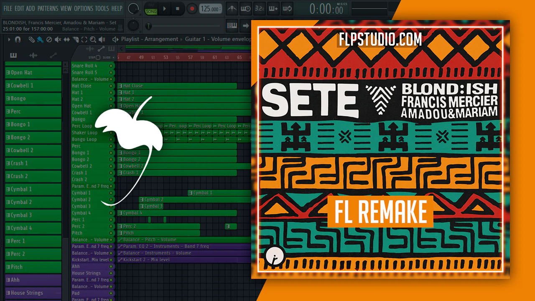535x301 pixels.
Task: Mute the House Strings track
Action: pos(111,273)
